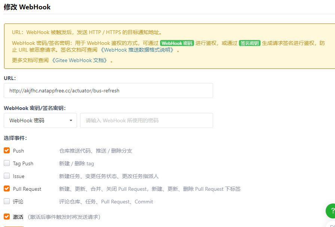Uncheck the Push event checkbox

(7, 150)
